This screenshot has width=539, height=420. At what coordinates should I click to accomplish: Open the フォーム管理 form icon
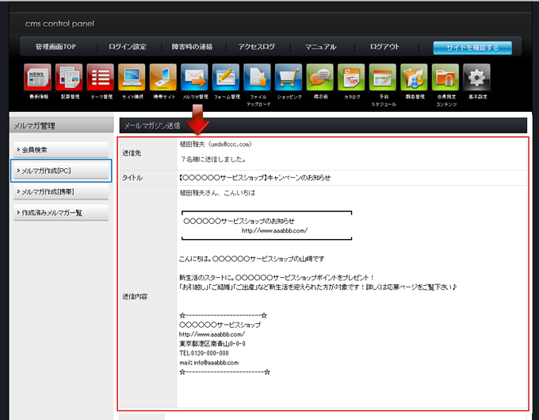click(226, 78)
